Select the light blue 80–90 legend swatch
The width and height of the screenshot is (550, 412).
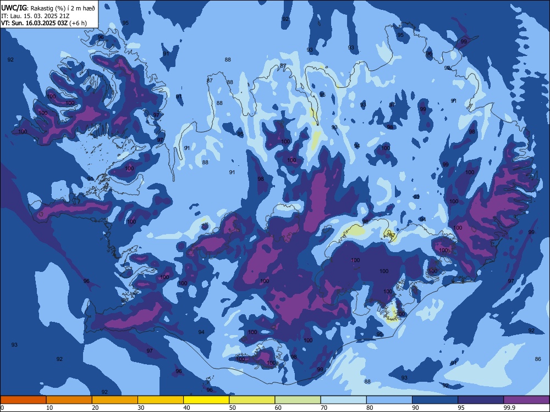389,400
